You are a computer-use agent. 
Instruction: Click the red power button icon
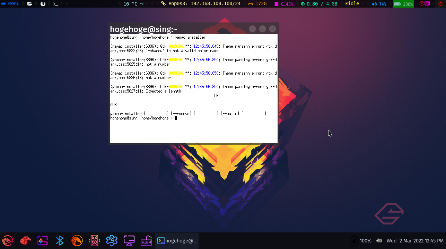click(x=440, y=4)
